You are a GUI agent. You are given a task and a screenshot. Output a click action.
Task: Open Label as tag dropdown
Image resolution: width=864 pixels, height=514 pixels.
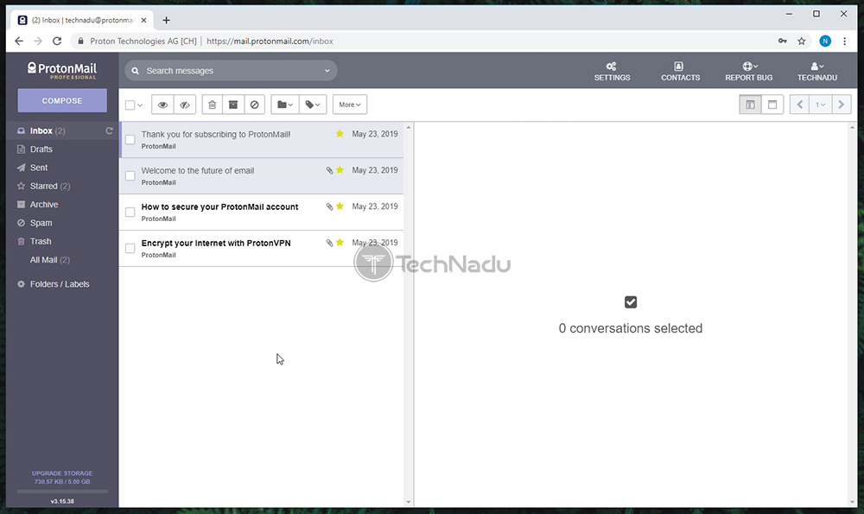(x=313, y=105)
